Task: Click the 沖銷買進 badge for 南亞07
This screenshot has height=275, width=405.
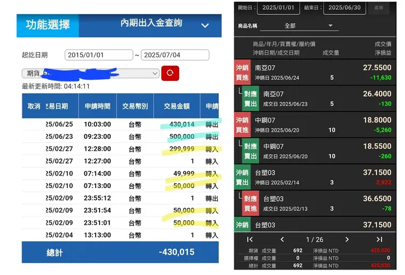Action: click(242, 73)
